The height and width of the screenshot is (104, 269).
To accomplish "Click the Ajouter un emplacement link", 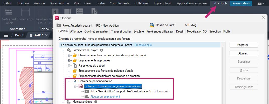I will pyautogui.click(x=105, y=97).
